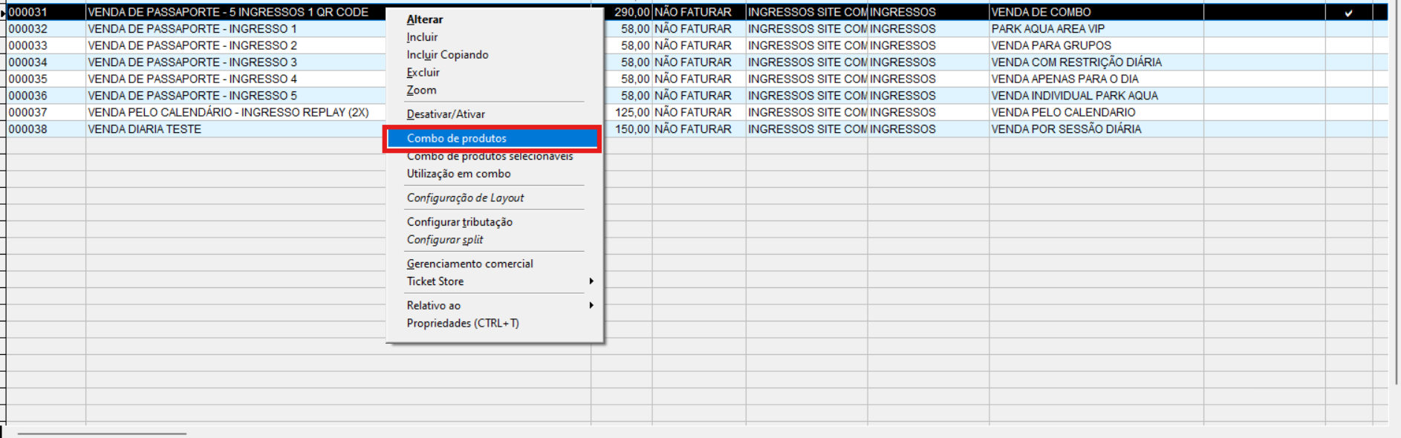1401x438 pixels.
Task: Choose 'Configurar split' from menu
Action: 444,240
